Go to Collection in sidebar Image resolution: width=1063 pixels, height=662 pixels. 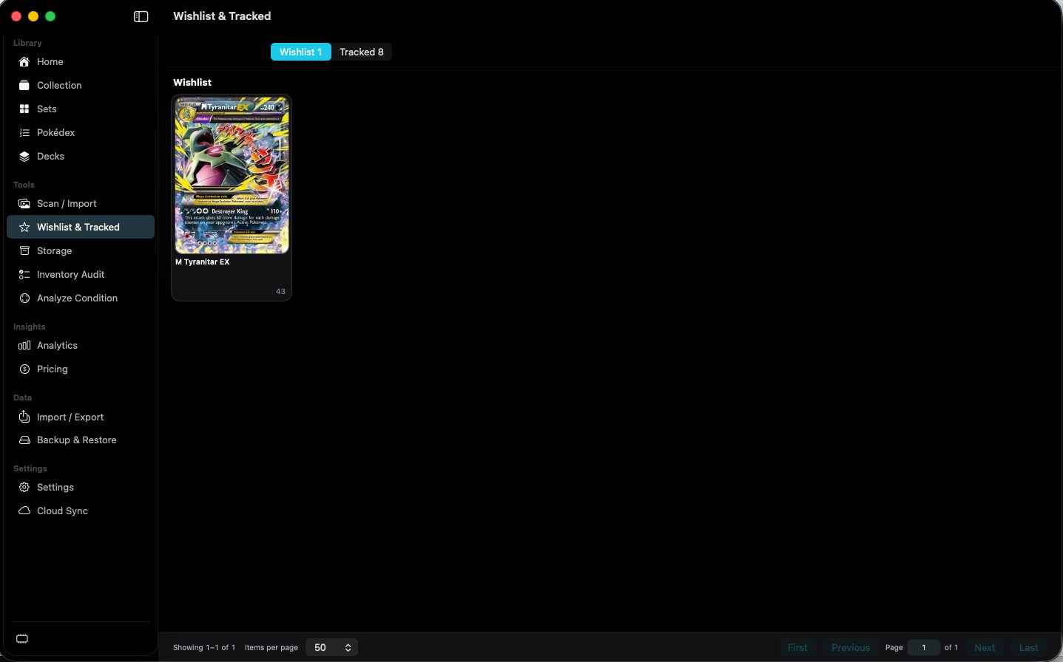click(59, 85)
